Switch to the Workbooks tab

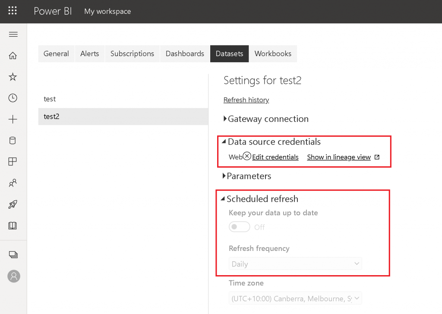[273, 54]
